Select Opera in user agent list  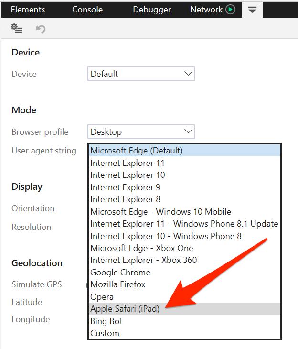pyautogui.click(x=102, y=297)
